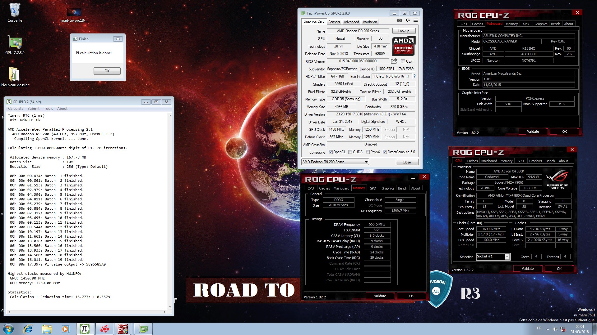The width and height of the screenshot is (597, 335).
Task: Open Windows Explorer from taskbar
Action: click(x=47, y=329)
